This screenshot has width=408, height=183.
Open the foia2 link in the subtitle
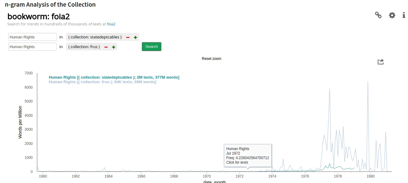tap(111, 24)
